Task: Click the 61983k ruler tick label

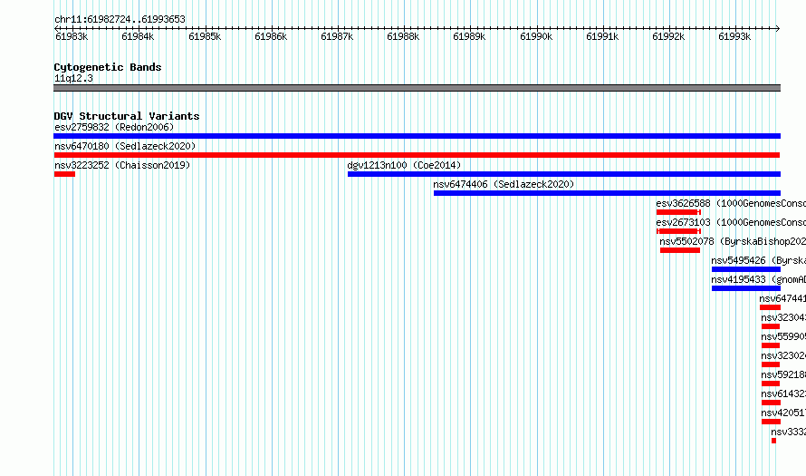Action: pos(72,36)
